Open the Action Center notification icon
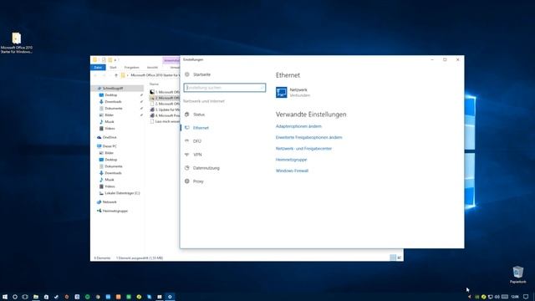The width and height of the screenshot is (535, 301). click(526, 297)
